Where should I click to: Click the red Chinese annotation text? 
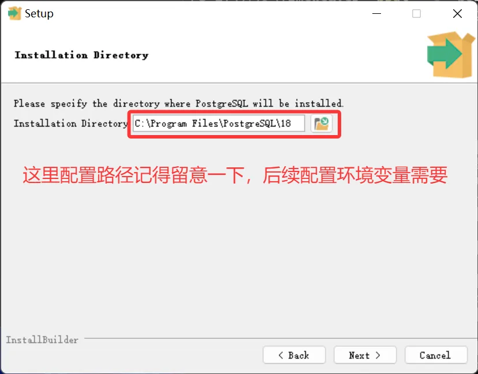(x=235, y=175)
